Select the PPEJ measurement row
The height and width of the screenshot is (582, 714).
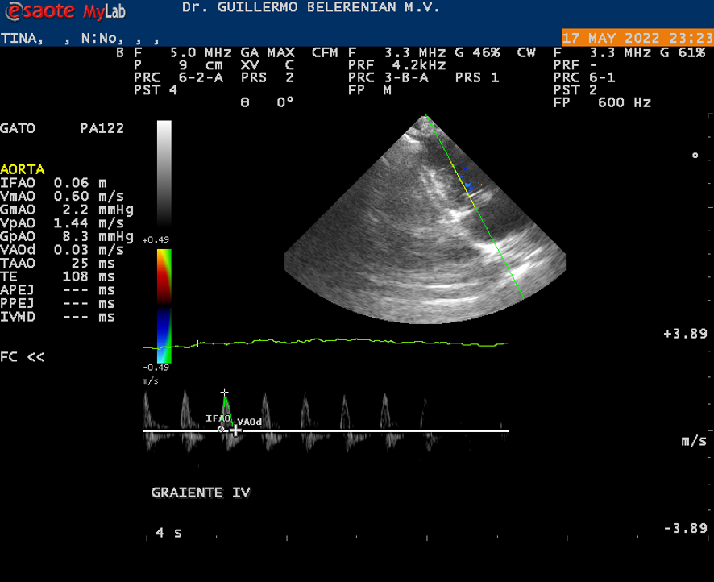click(57, 304)
